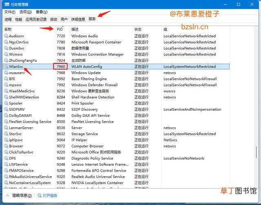Click the WaaSMedicSvc gear icon
This screenshot has height=205, width=261.
click(6, 91)
